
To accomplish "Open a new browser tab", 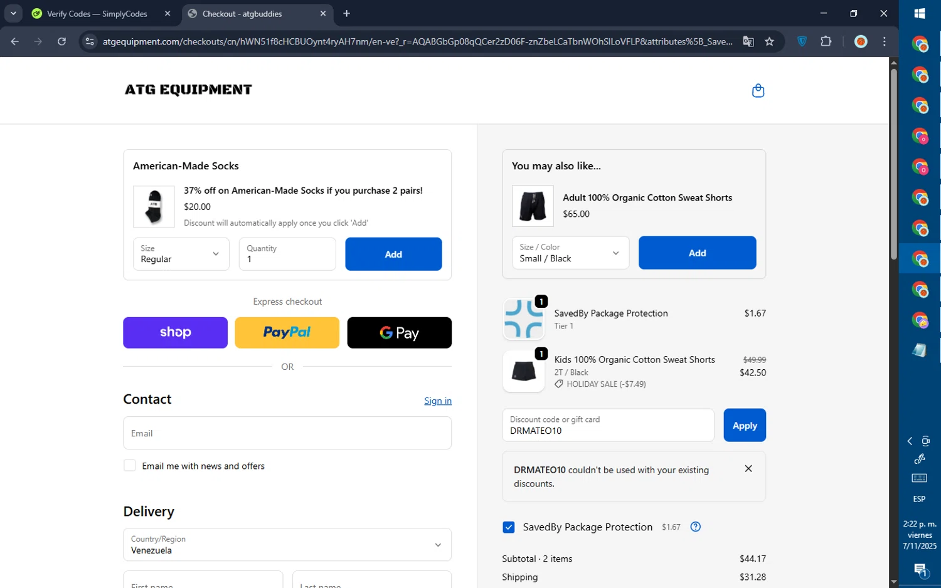I will [346, 13].
